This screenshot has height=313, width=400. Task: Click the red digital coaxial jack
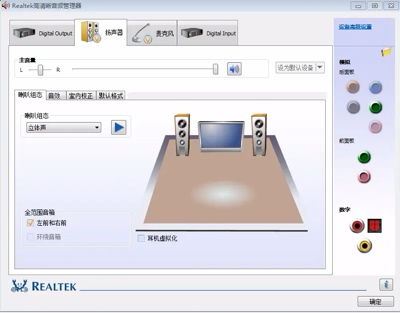point(357,226)
